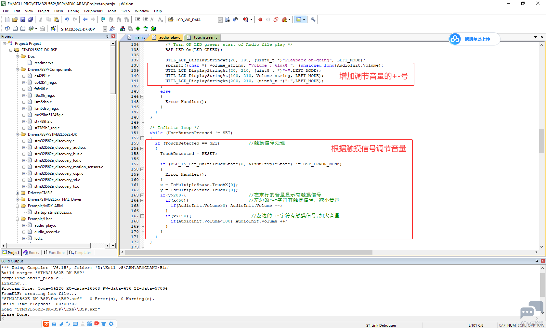Image resolution: width=546 pixels, height=328 pixels.
Task: Expand the Drivers/STM32L5xx_HAL_Driver group
Action: coord(18,199)
